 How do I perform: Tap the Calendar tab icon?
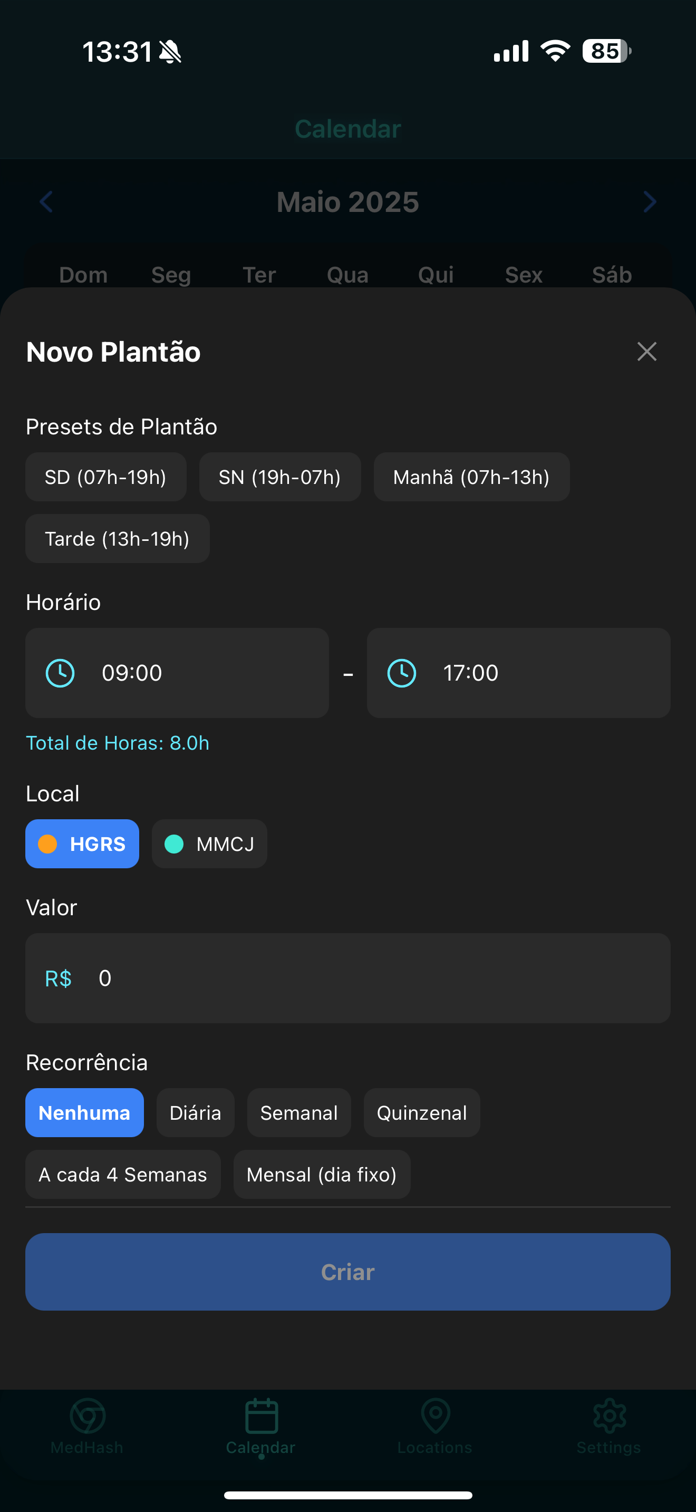(261, 1416)
